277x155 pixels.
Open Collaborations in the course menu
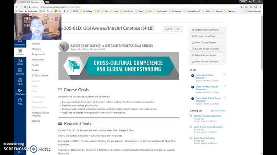click(39, 107)
